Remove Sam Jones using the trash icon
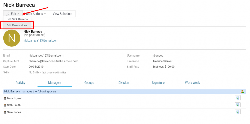Viewport: 250px width, 124px height. click(x=237, y=112)
